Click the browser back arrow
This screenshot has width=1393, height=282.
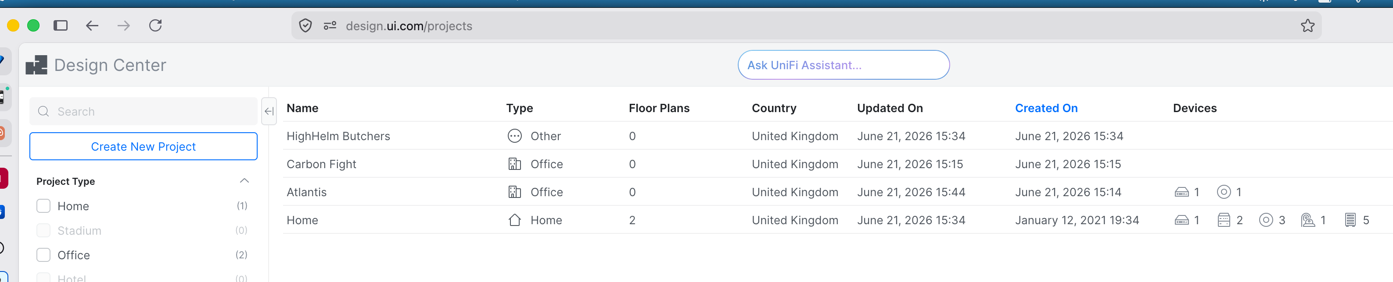coord(92,25)
